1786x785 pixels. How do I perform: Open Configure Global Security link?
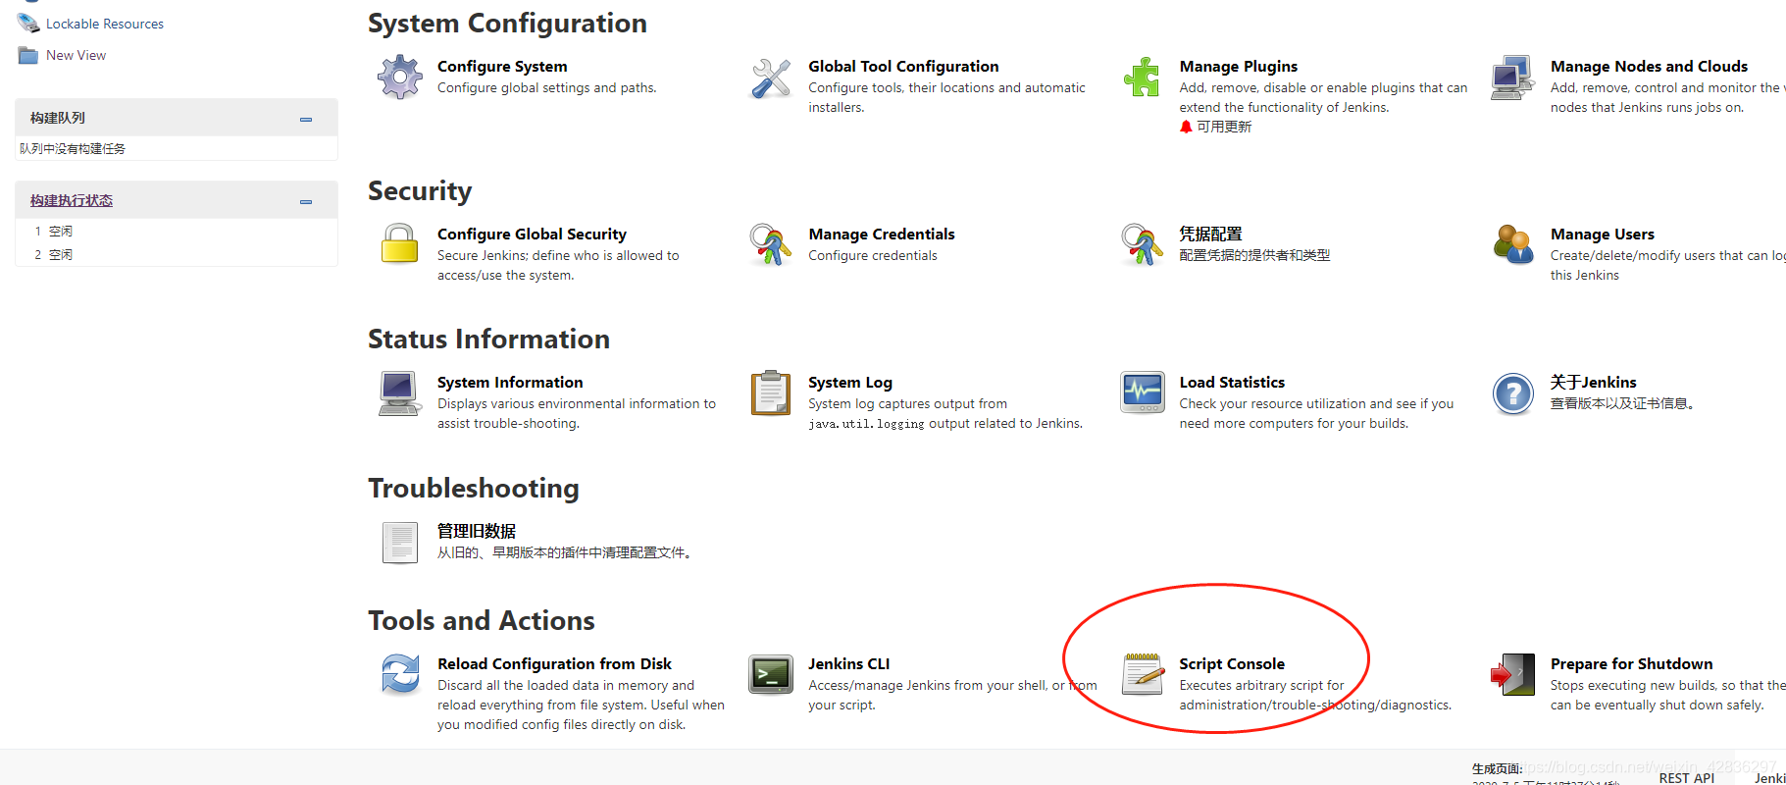[532, 234]
